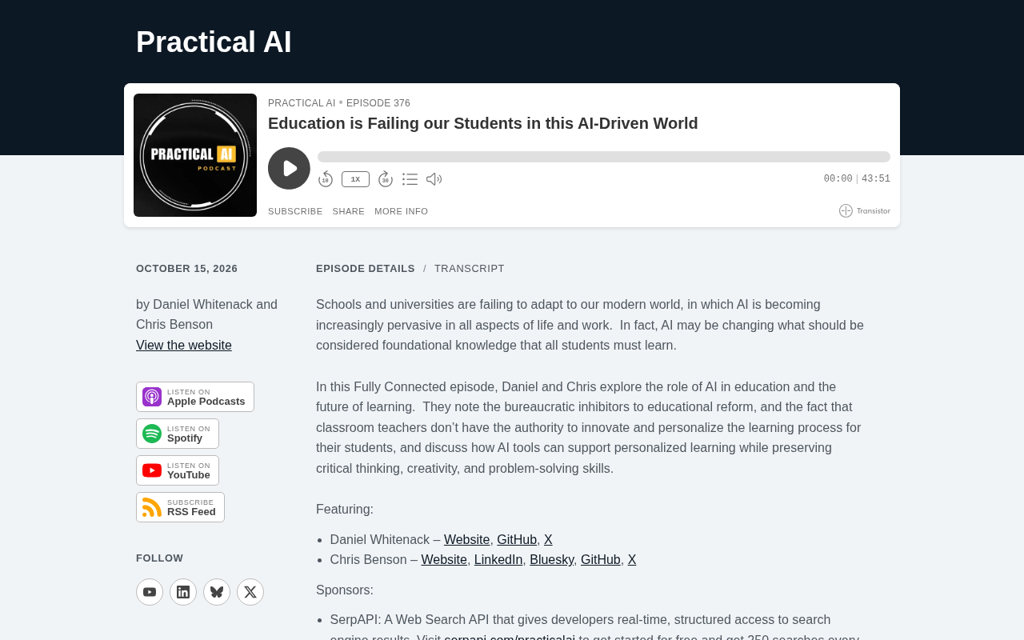Skip forward 30 seconds in the player

386,179
